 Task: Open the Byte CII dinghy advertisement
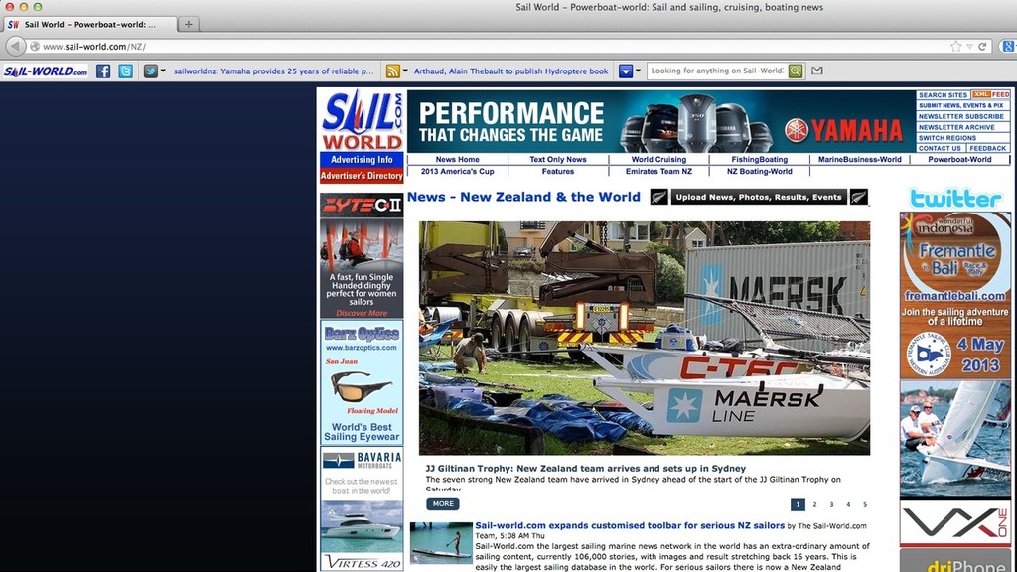click(362, 255)
